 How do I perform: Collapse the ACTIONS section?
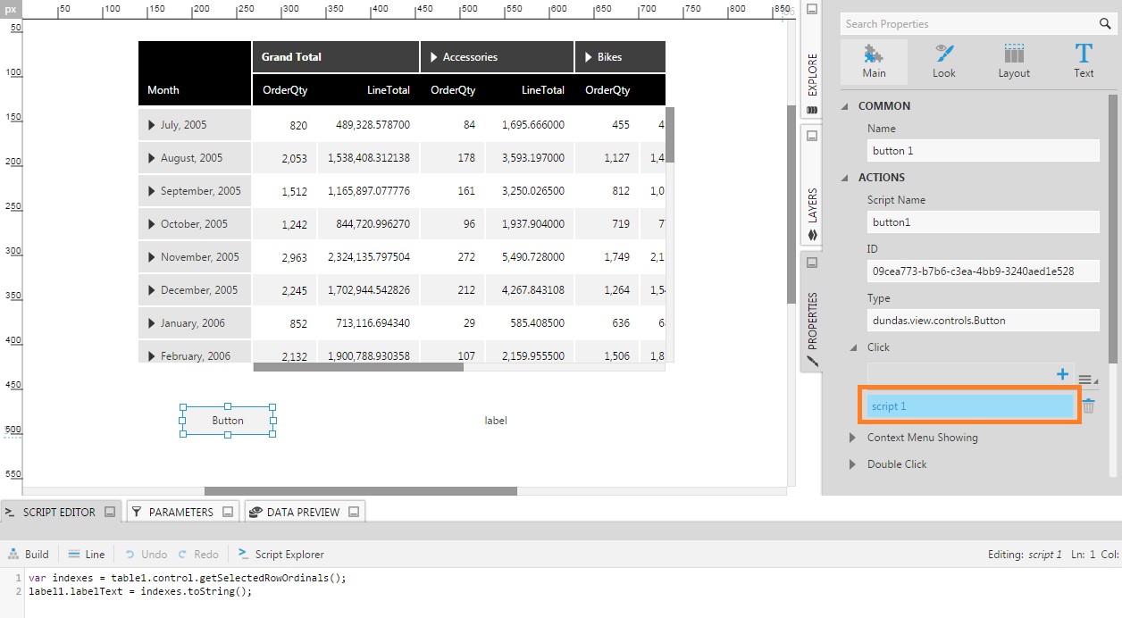click(x=843, y=177)
